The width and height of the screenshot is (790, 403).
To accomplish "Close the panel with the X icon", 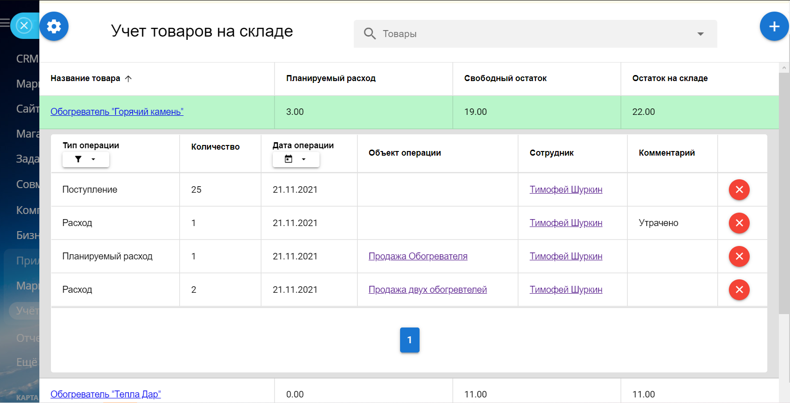I will (x=24, y=25).
